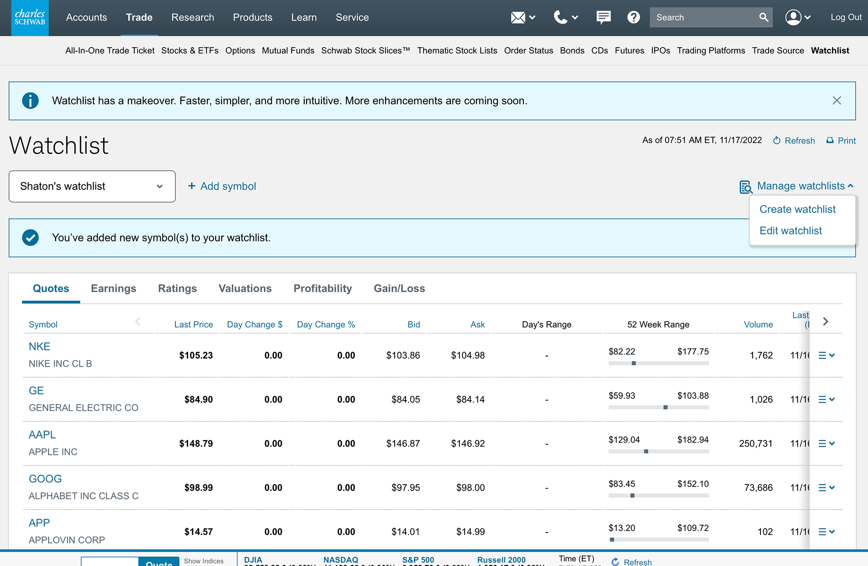The width and height of the screenshot is (868, 566).
Task: Switch to the Ratings tab
Action: click(177, 288)
